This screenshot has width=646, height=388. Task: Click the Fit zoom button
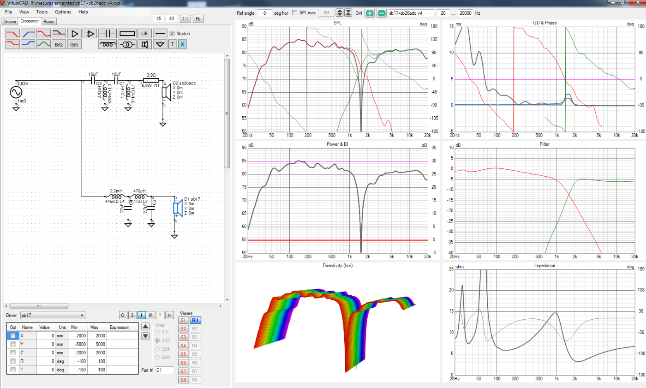pos(198,19)
